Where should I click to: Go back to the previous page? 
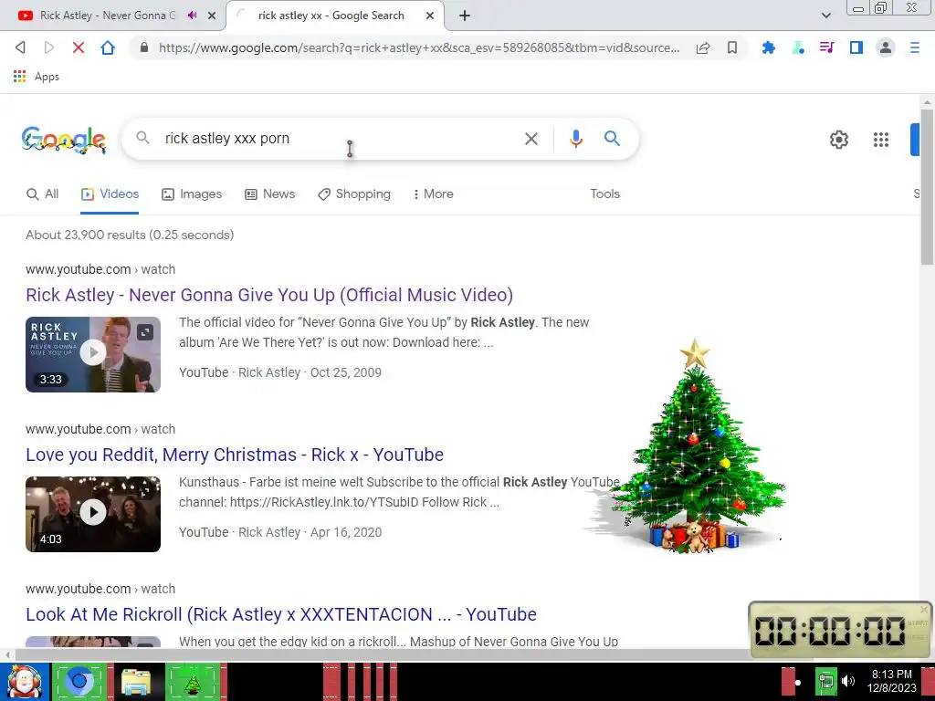[x=20, y=47]
